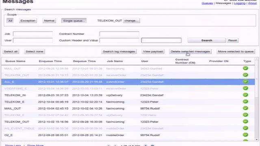Choose the Single queue... scope
Screen dimensions: 260x146
tap(74, 21)
